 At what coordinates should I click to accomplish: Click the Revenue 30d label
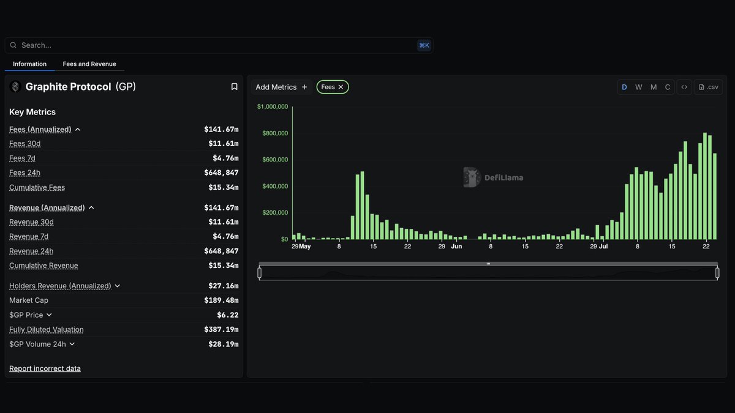(31, 222)
